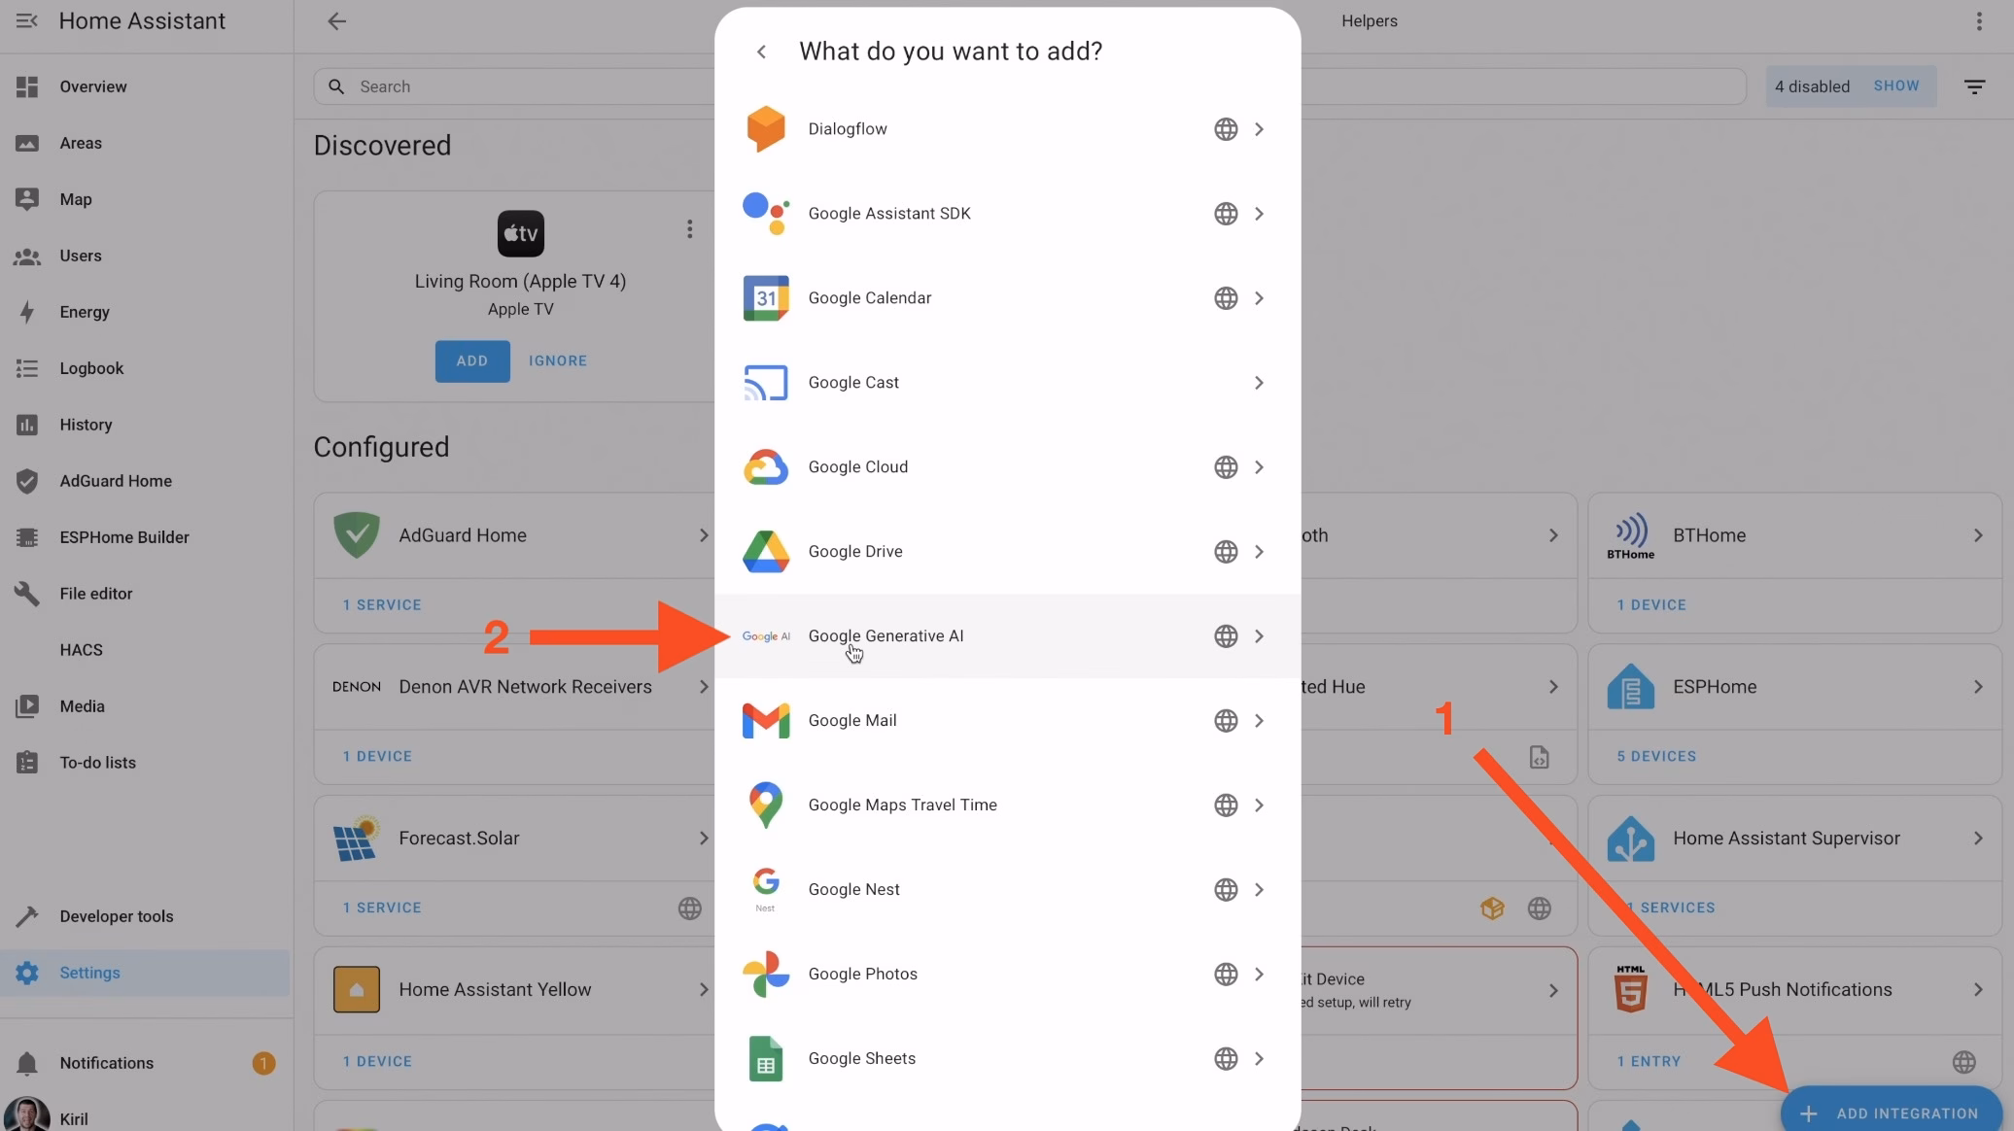
Task: Click the File editor wrench icon
Action: [27, 594]
